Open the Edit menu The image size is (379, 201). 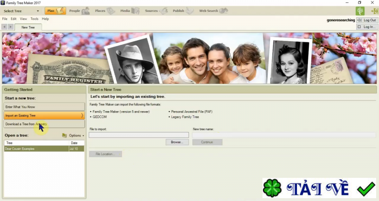tap(14, 19)
